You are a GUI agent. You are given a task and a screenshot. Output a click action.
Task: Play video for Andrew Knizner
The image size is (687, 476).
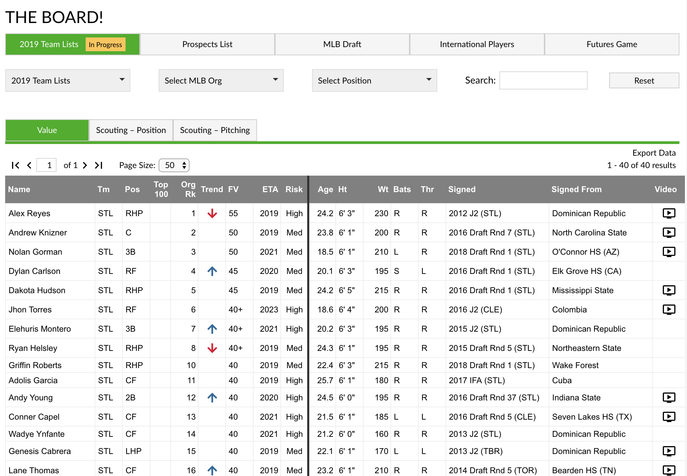(669, 232)
